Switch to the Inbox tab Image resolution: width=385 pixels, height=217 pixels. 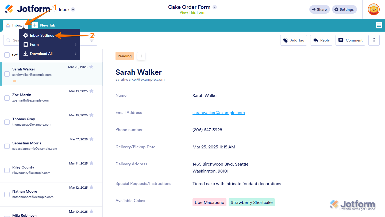[15, 25]
